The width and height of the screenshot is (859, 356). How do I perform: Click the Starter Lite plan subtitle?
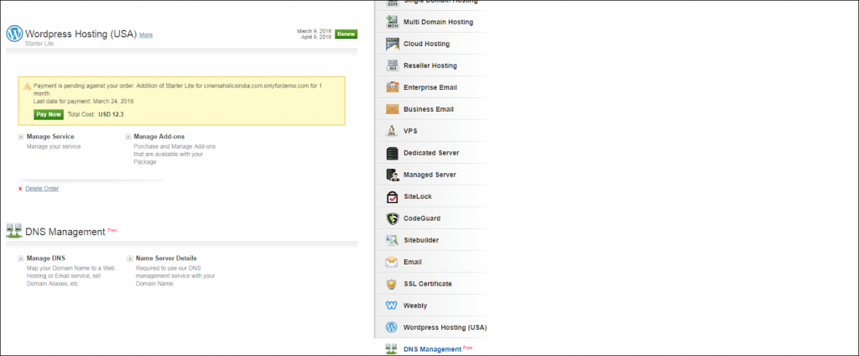39,44
